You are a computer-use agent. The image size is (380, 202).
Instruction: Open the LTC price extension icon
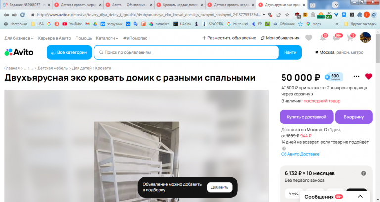coord(329,15)
